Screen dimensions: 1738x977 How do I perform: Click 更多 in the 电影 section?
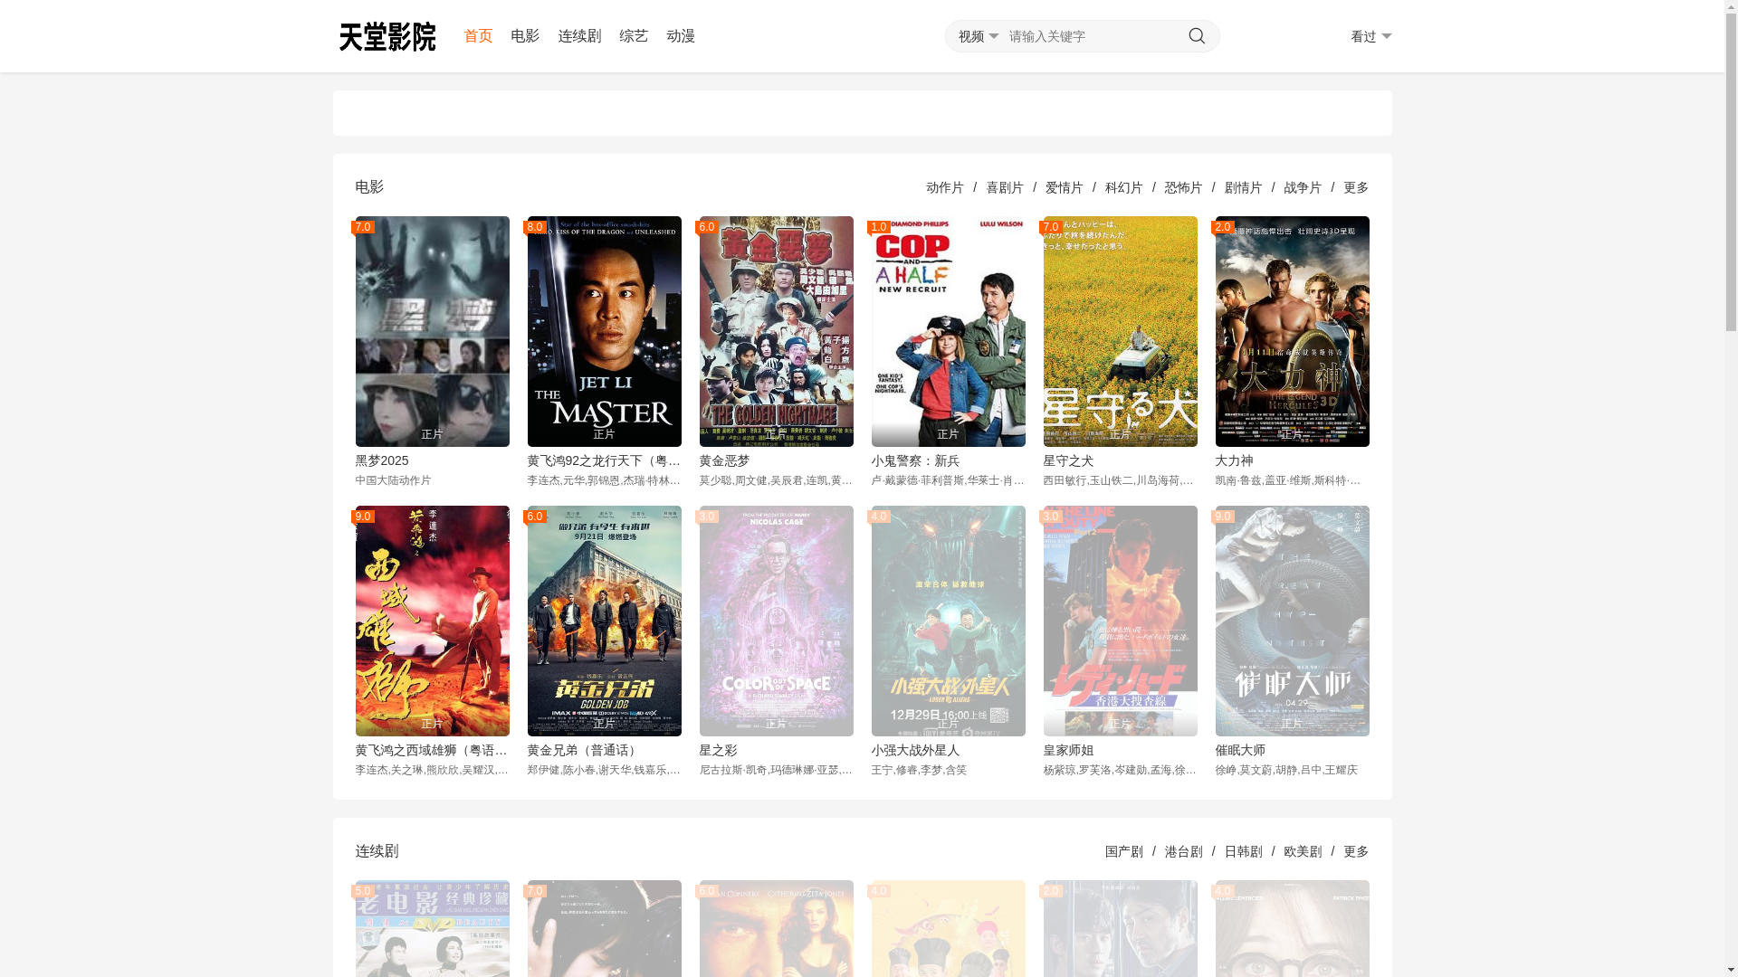[1356, 187]
